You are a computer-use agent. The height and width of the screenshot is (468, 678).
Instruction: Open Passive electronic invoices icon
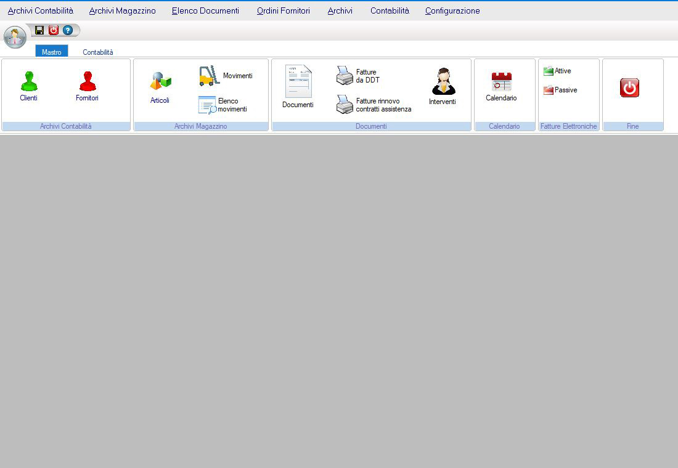tap(549, 90)
